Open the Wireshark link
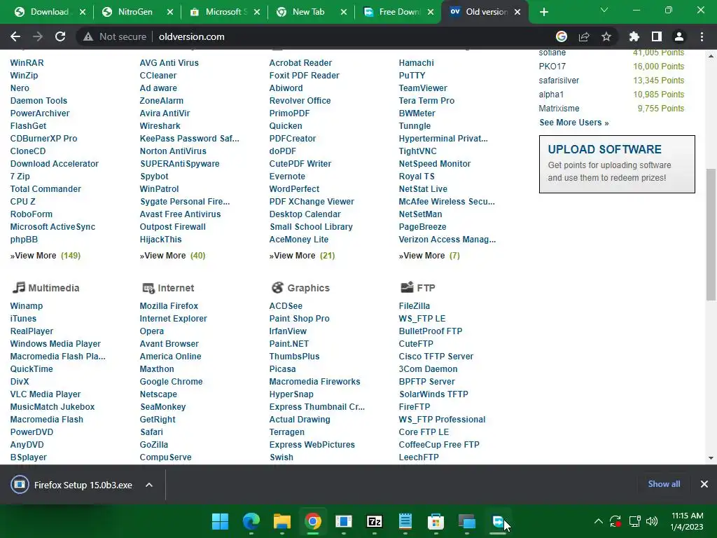Screen dimensions: 717x538 coord(160,126)
